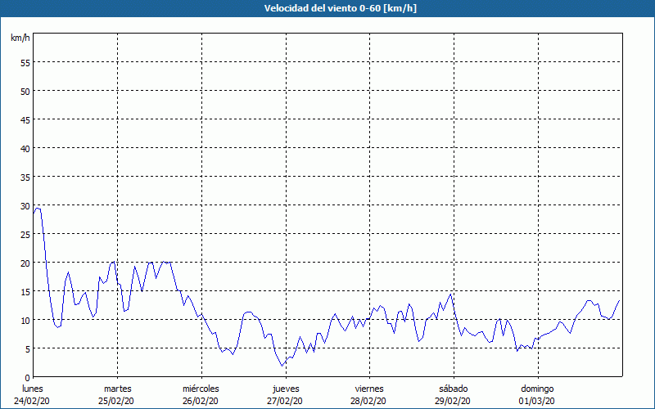This screenshot has height=409, width=655.
Task: Click the 'viernes' day label
Action: click(x=369, y=389)
